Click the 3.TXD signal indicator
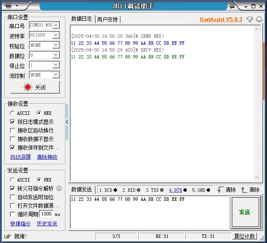Image resolution: width=267 pixels, height=243 pixels. pos(155,190)
